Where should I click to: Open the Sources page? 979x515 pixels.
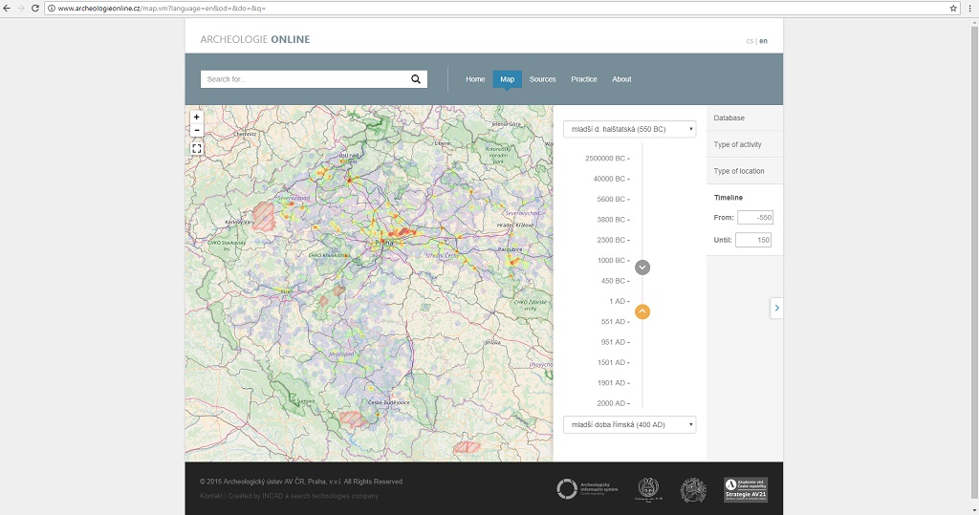(x=543, y=79)
